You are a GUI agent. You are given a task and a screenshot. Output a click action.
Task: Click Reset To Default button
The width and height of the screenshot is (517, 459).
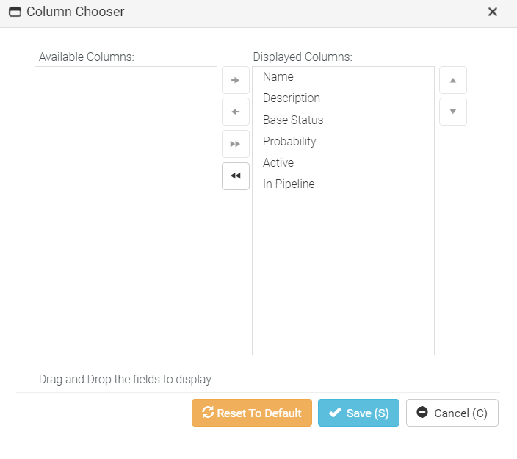[252, 413]
